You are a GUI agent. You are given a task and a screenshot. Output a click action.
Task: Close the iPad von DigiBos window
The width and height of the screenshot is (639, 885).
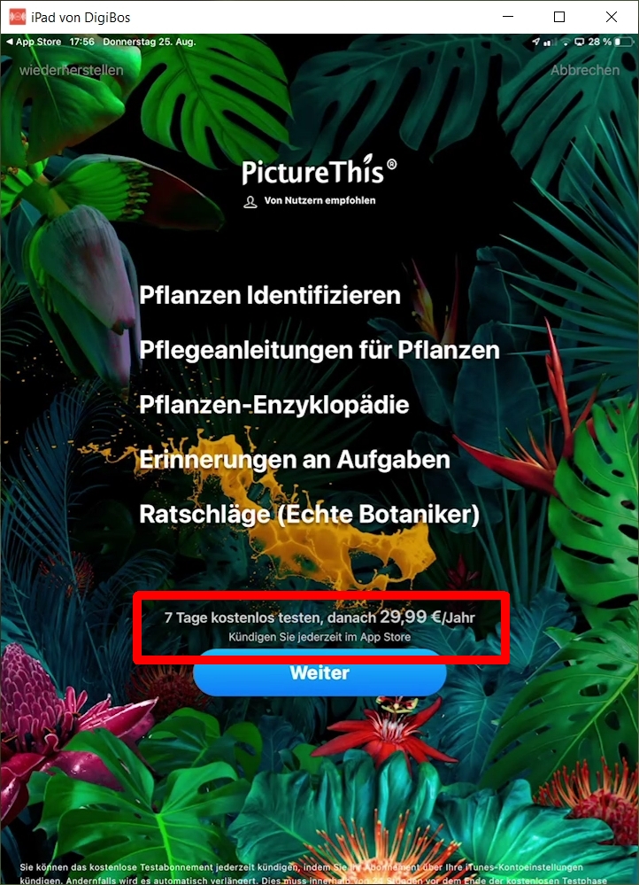tap(612, 17)
